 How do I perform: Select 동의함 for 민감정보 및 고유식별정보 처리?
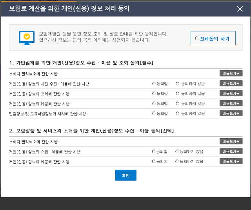[154, 113]
